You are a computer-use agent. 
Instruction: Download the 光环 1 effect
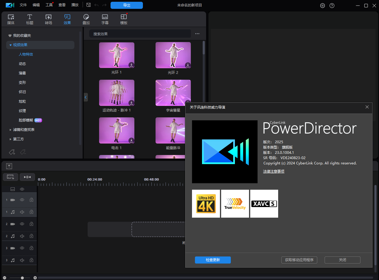tap(131, 65)
